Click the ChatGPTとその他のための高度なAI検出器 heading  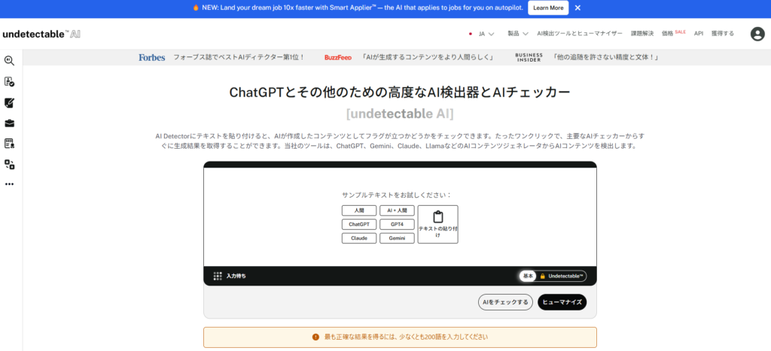point(400,92)
